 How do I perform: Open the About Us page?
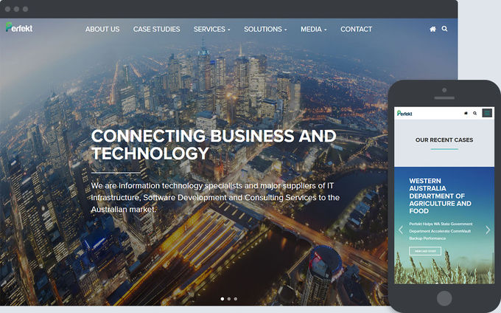tap(102, 29)
